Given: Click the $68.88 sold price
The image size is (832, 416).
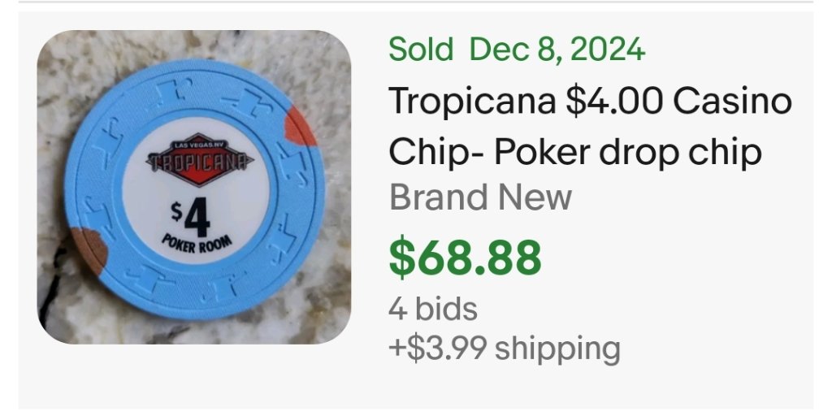Looking at the screenshot, I should point(465,257).
